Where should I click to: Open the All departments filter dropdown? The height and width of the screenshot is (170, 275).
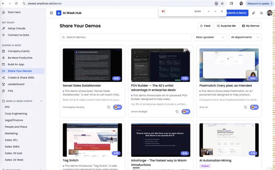pyautogui.click(x=245, y=37)
